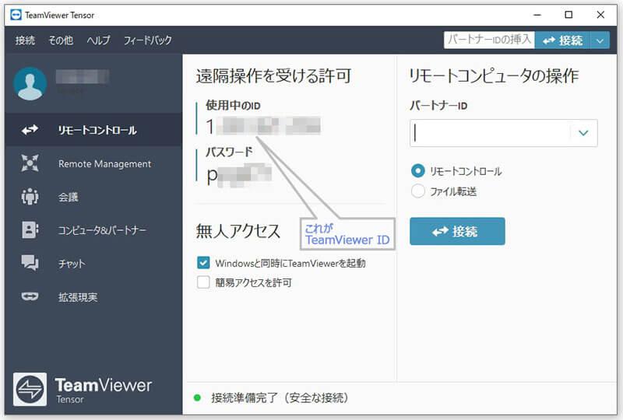Click the green connection status indicator
623x420 pixels.
197,397
